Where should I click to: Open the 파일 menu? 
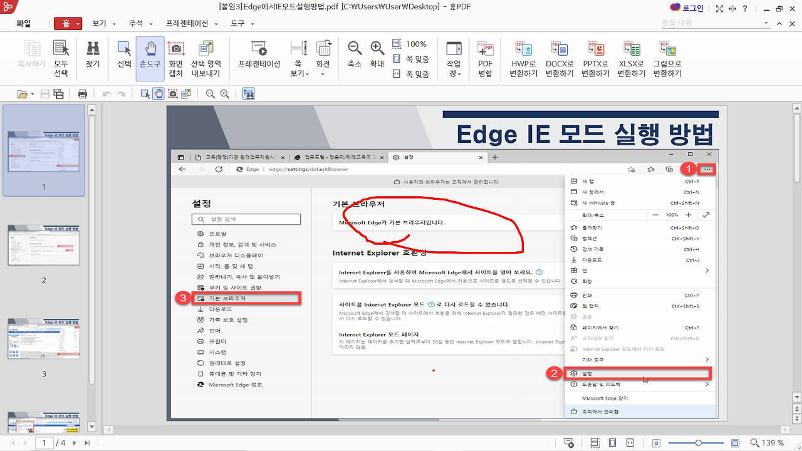click(x=24, y=23)
